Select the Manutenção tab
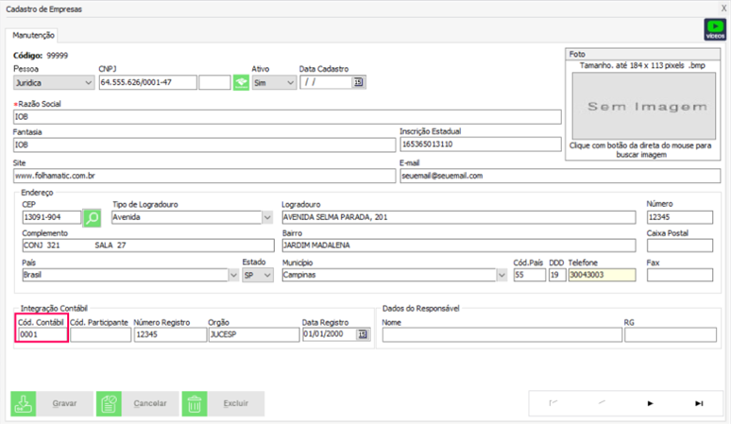Viewport: 731px width, 424px height. pos(33,35)
